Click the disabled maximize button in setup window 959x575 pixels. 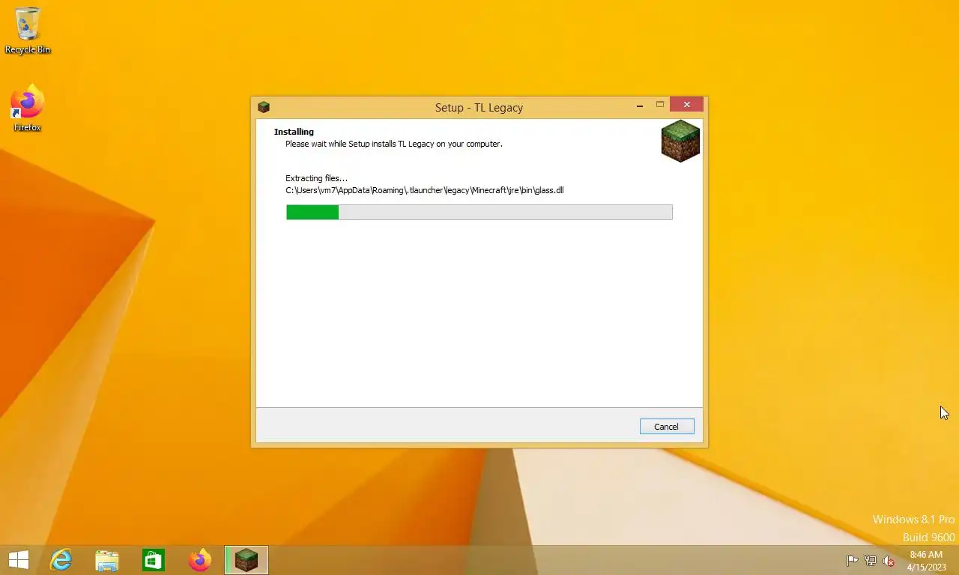[660, 105]
